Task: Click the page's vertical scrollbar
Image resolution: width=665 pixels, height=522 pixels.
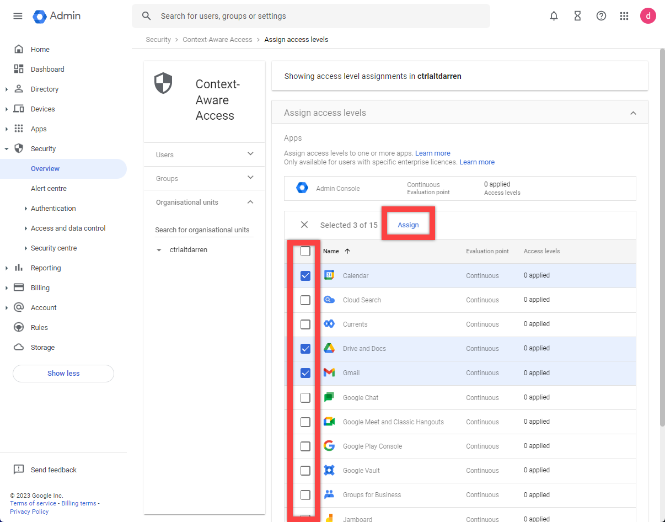Action: (x=662, y=237)
